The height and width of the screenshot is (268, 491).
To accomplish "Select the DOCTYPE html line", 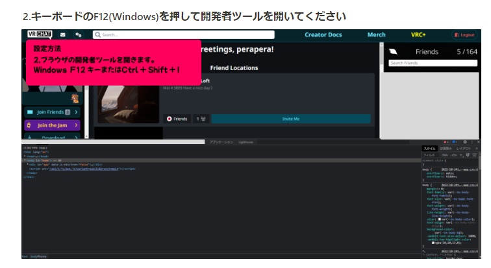I will click(x=35, y=148).
